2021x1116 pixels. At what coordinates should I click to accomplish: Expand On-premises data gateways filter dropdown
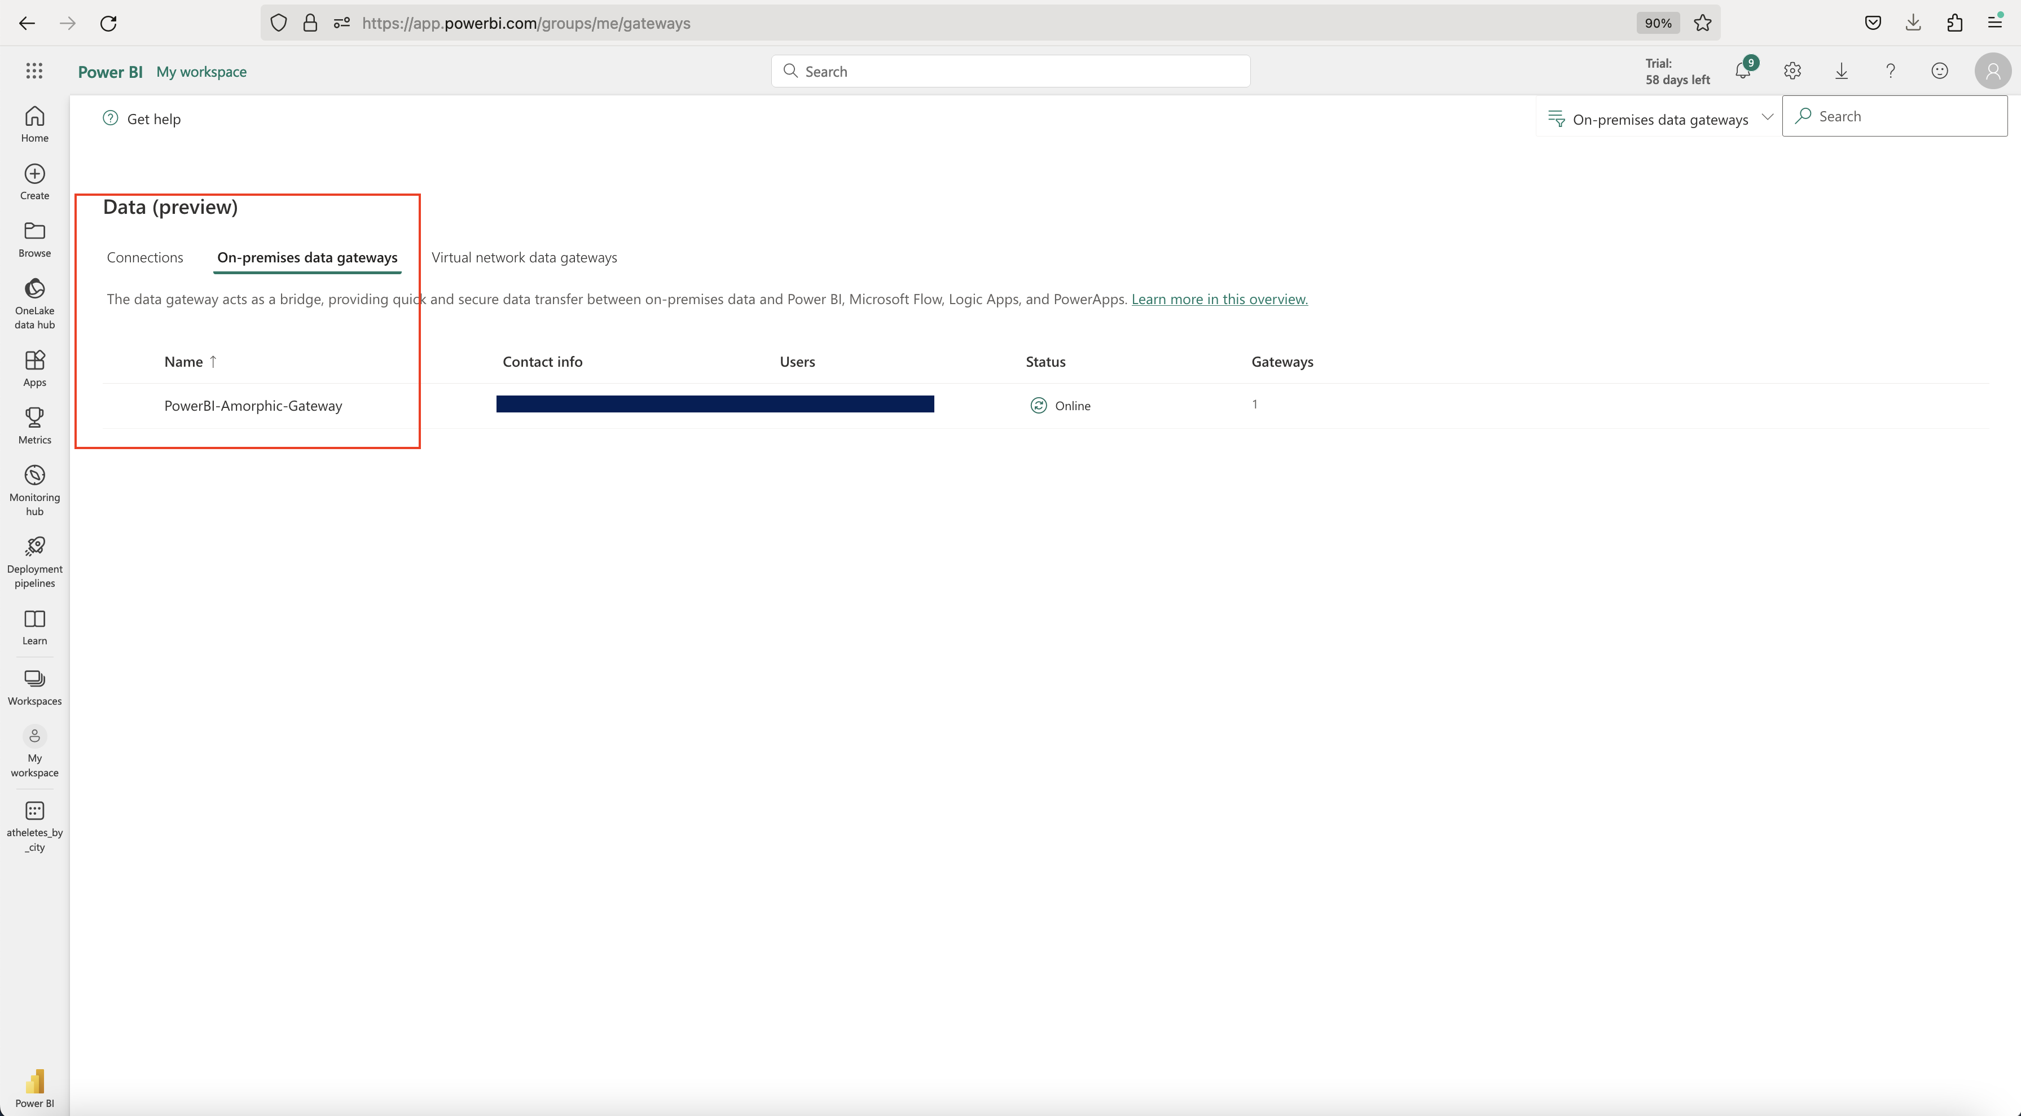coord(1660,118)
